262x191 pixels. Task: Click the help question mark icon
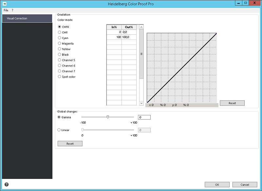[7, 184]
